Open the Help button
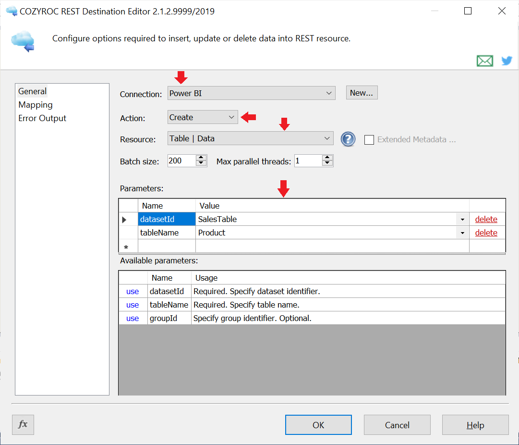Viewport: 519px width, 445px height. pyautogui.click(x=475, y=425)
